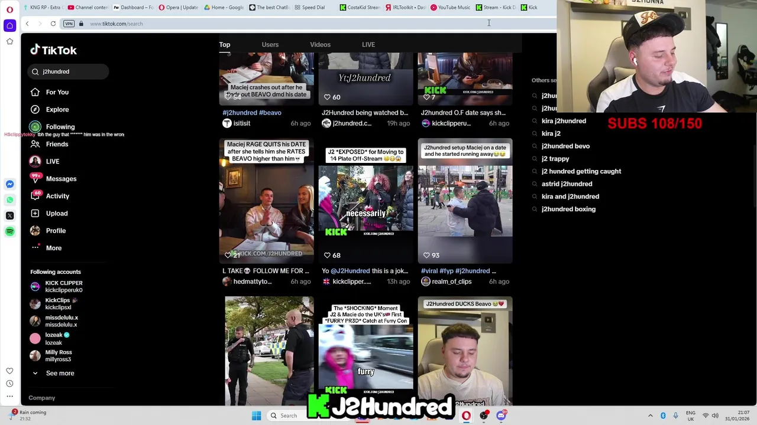The width and height of the screenshot is (757, 425).
Task: Switch to the YouTube Music tab
Action: [451, 7]
